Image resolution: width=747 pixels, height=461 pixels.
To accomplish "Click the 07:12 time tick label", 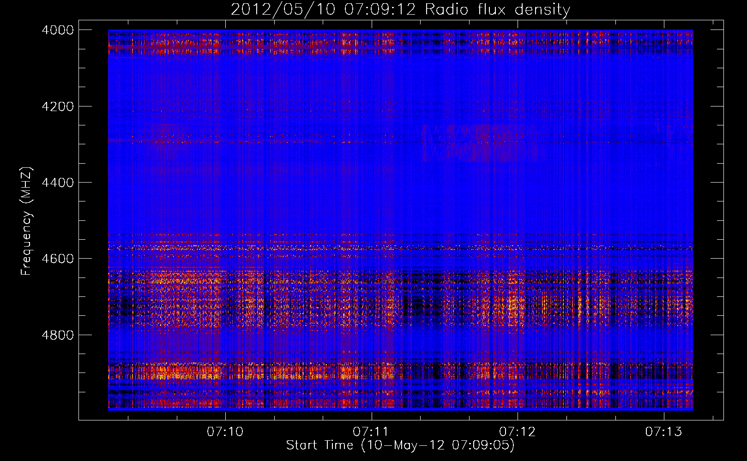I will (x=517, y=432).
